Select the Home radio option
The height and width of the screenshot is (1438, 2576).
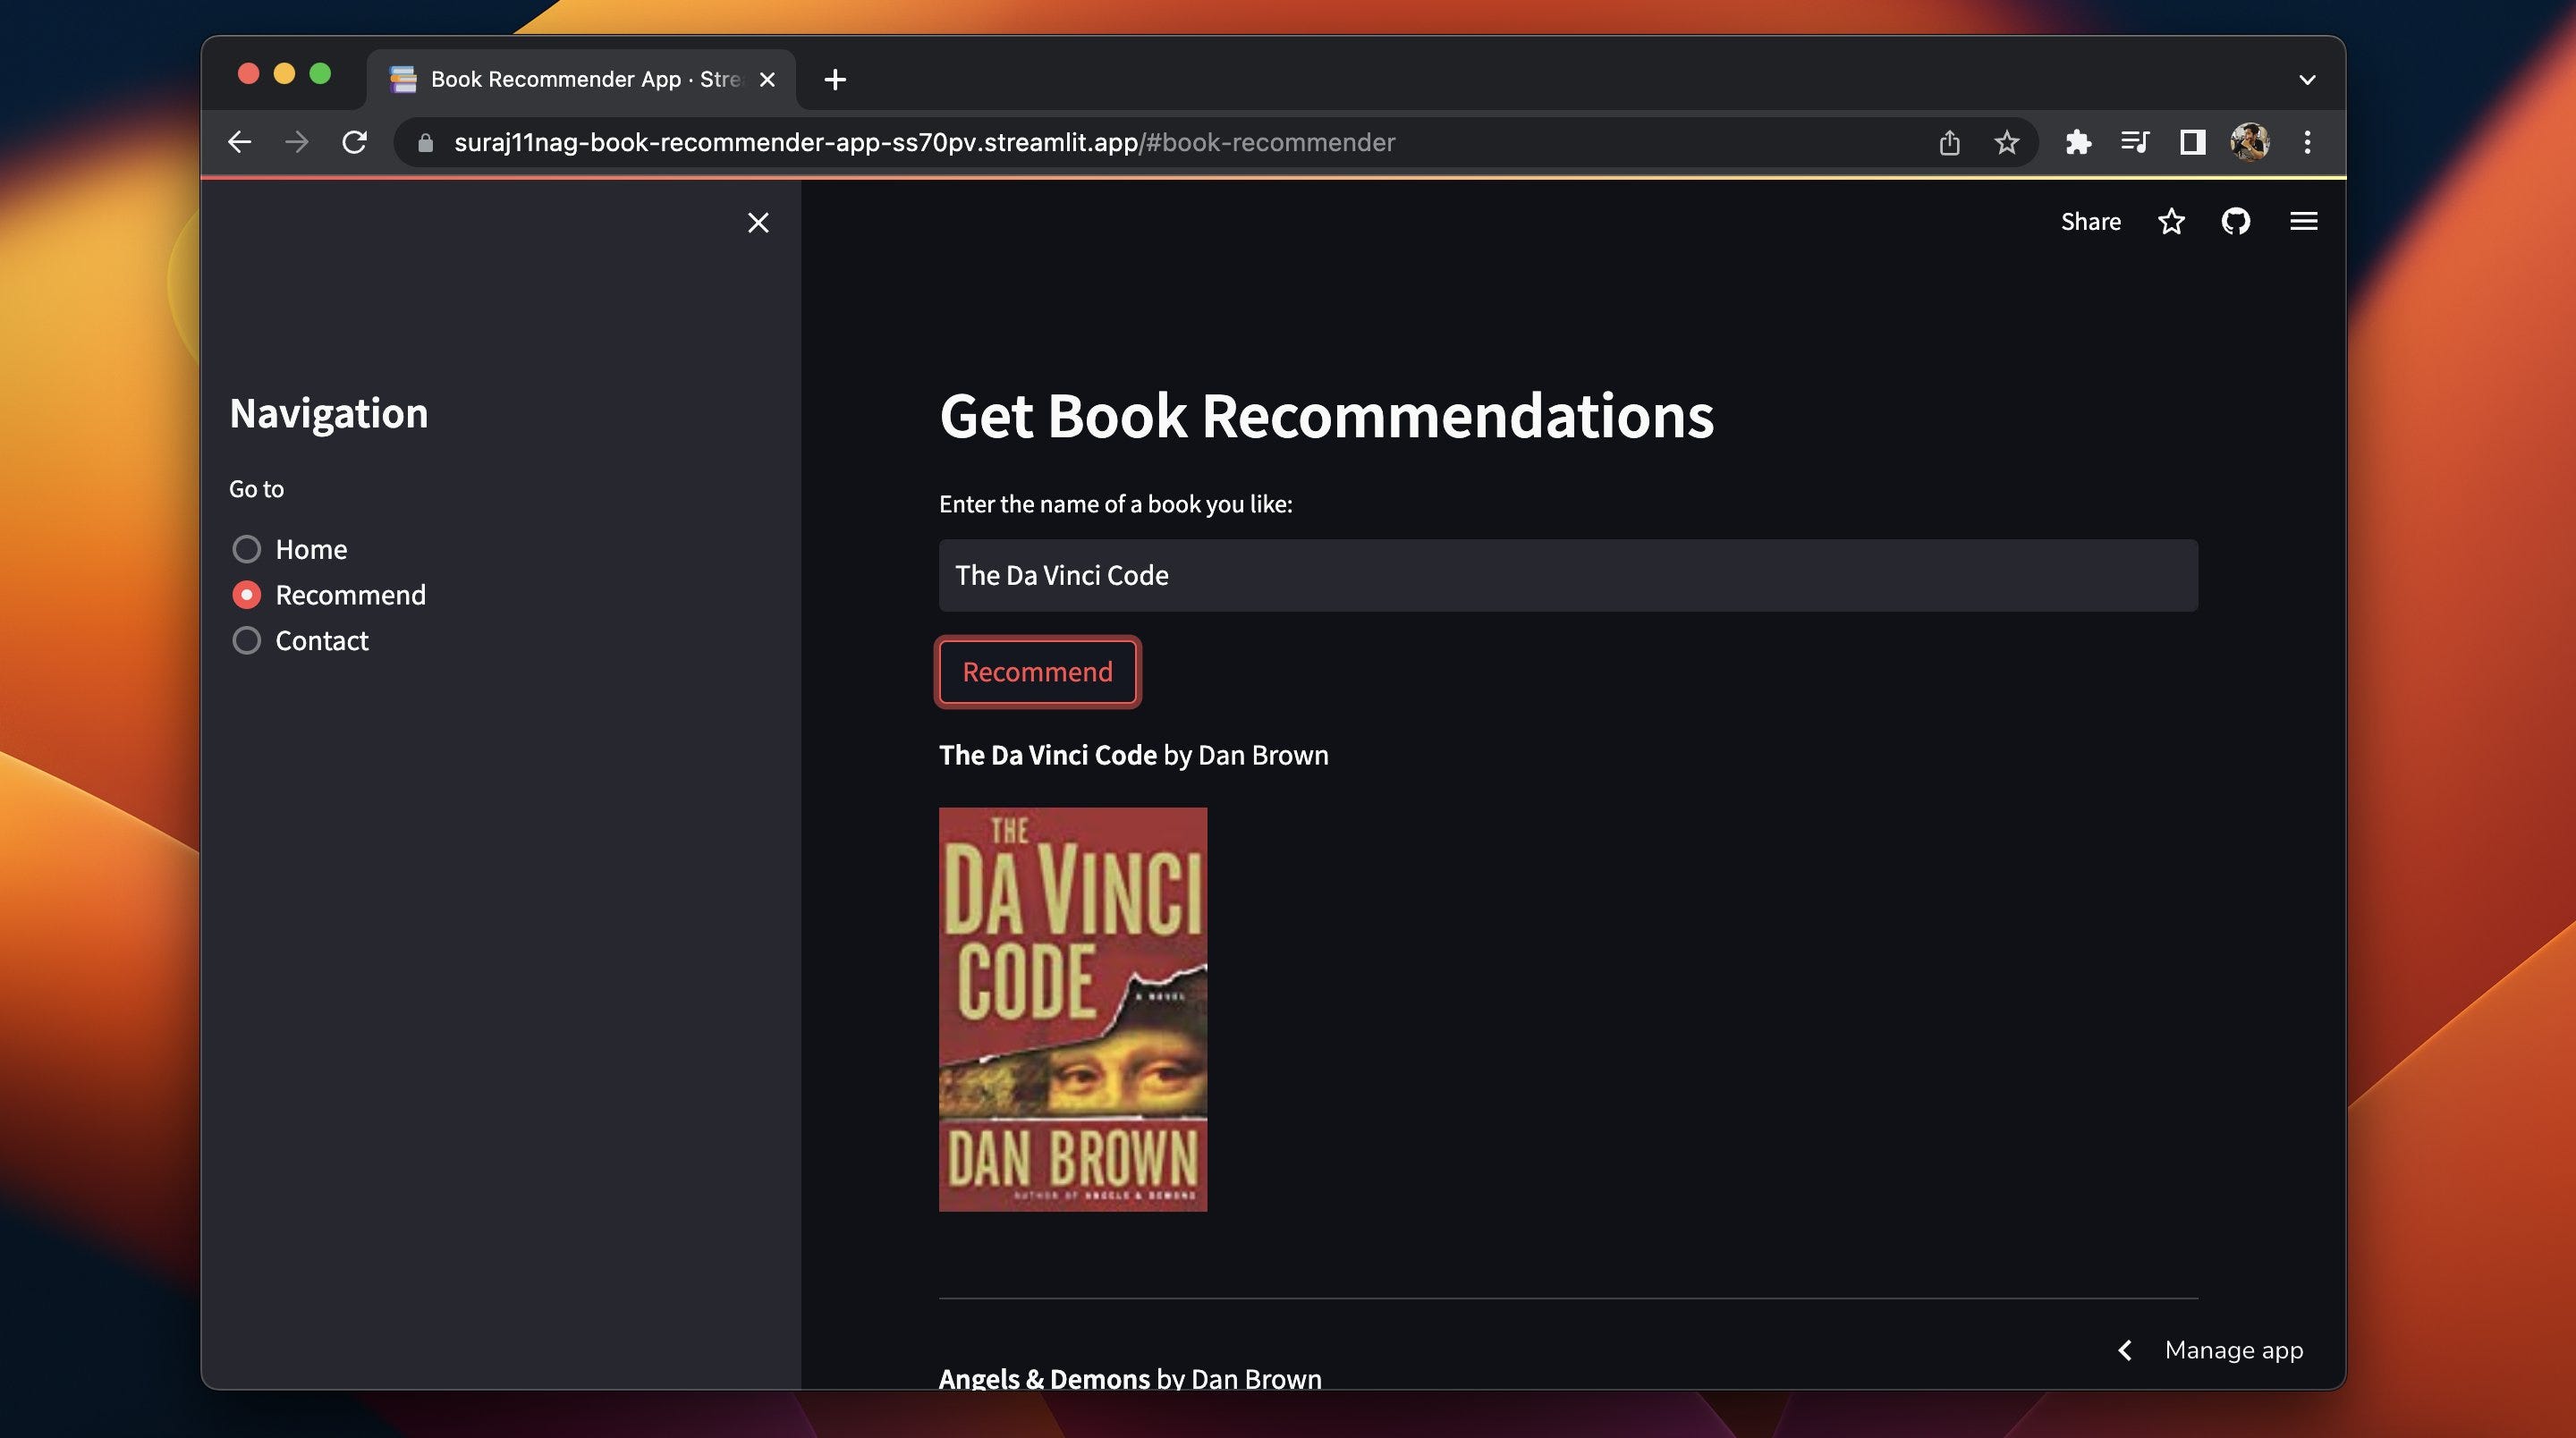[x=247, y=549]
